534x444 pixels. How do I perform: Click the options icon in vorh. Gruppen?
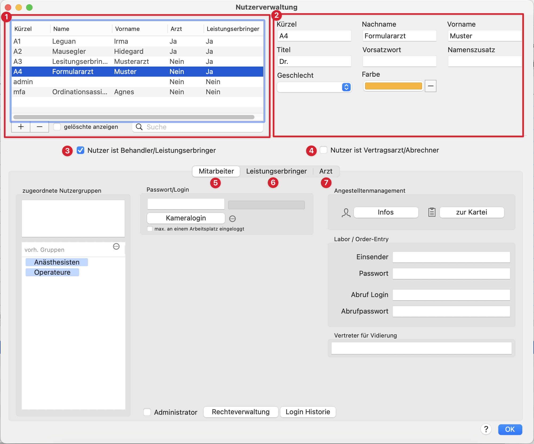(x=116, y=246)
